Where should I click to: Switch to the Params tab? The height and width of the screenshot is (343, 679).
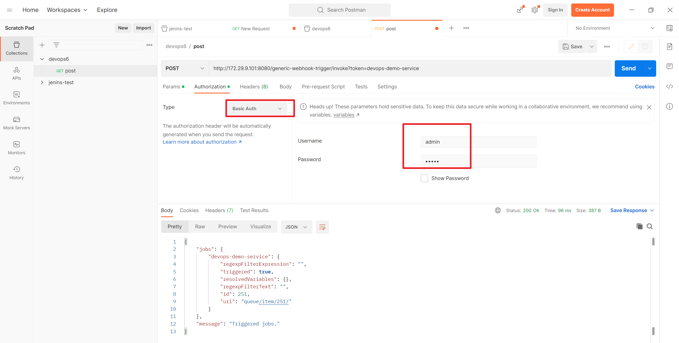(x=173, y=87)
